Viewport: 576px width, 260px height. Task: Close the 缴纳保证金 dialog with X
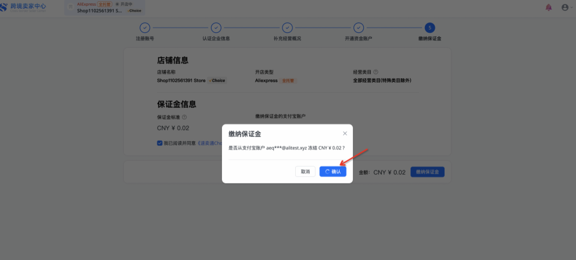345,133
